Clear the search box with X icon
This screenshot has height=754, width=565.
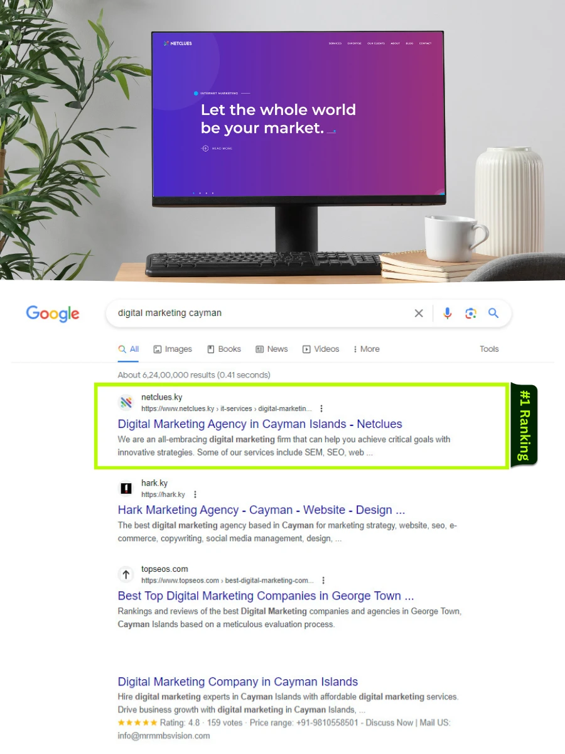tap(419, 313)
